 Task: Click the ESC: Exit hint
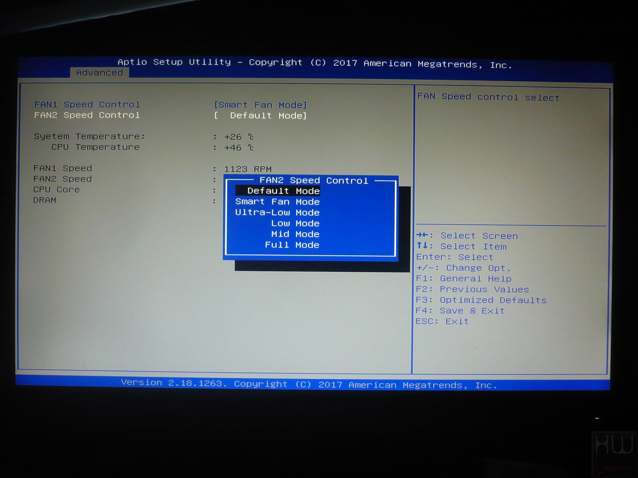point(442,321)
